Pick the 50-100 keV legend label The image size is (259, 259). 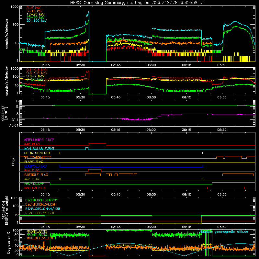pyautogui.click(x=37, y=21)
